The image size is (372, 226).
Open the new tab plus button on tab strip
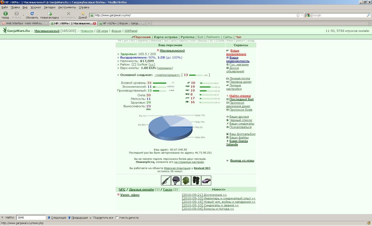click(x=149, y=24)
